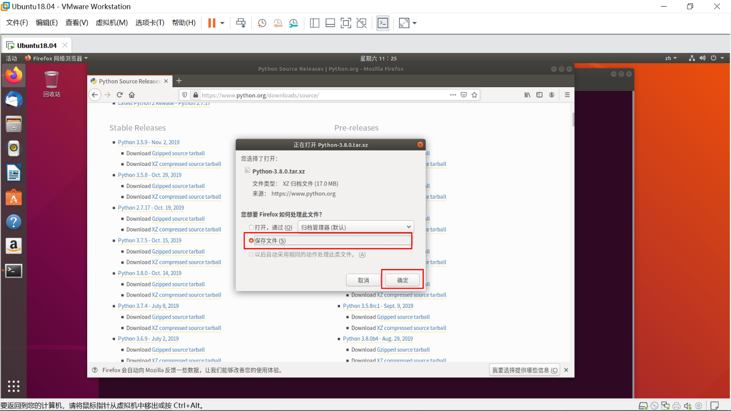Screen dimensions: 731x411
Task: Reload the Python downloads page
Action: coord(120,95)
